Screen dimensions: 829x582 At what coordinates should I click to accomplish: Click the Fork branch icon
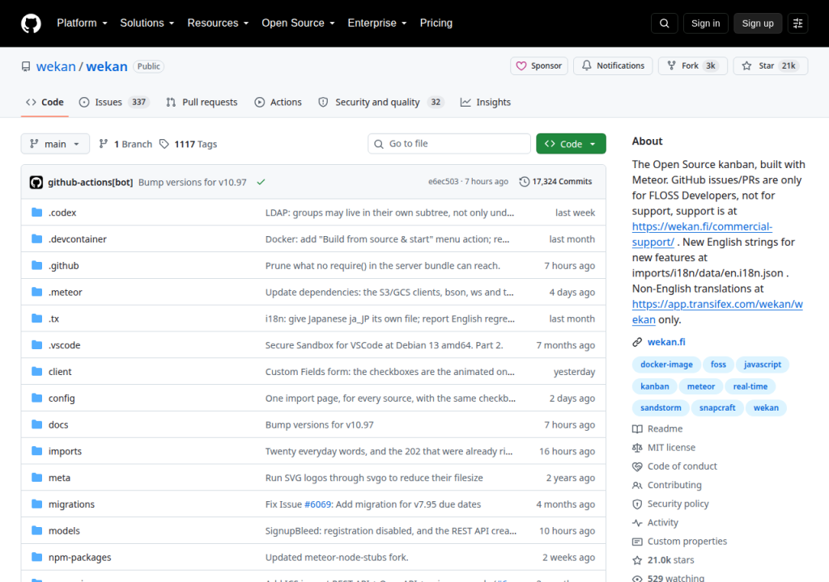coord(671,65)
